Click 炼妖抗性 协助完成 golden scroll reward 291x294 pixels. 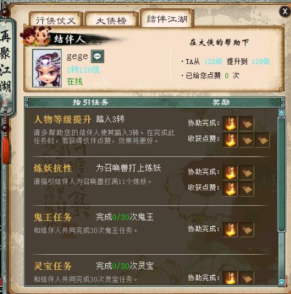coord(230,173)
